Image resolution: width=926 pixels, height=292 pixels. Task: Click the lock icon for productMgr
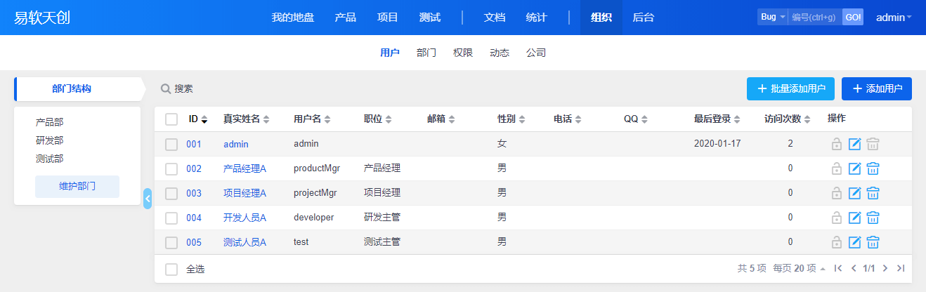coord(837,168)
